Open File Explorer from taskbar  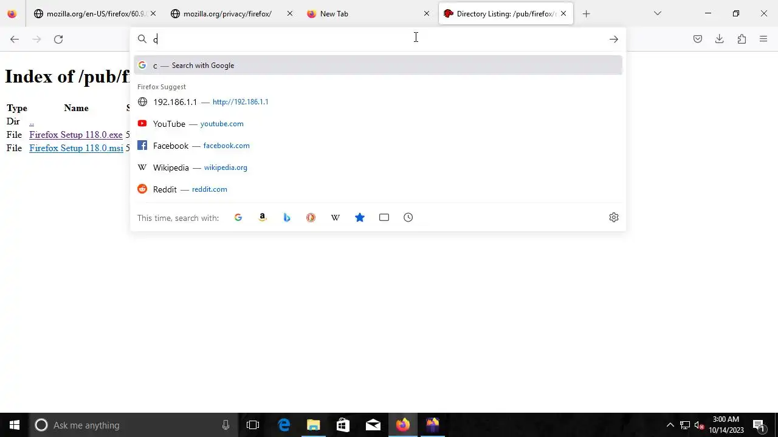(314, 425)
